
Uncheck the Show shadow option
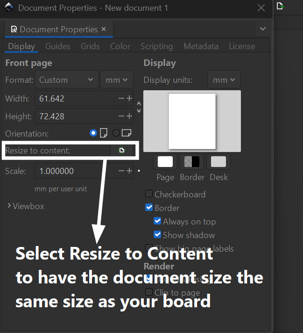(x=157, y=235)
